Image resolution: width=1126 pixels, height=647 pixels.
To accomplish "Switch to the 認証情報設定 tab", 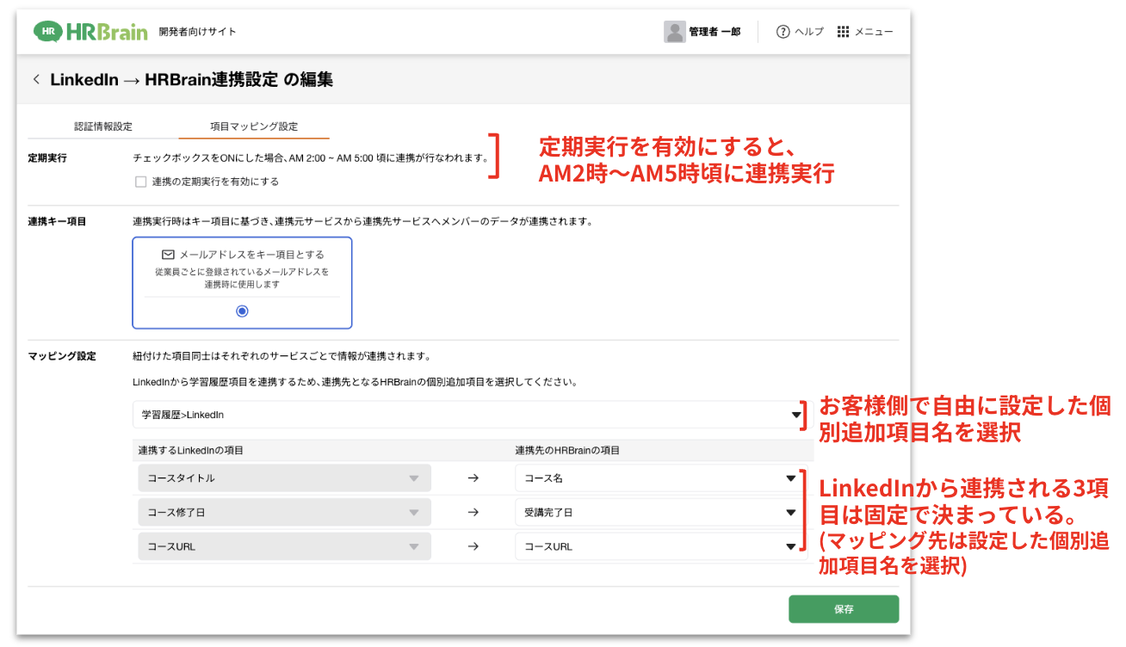I will click(103, 126).
